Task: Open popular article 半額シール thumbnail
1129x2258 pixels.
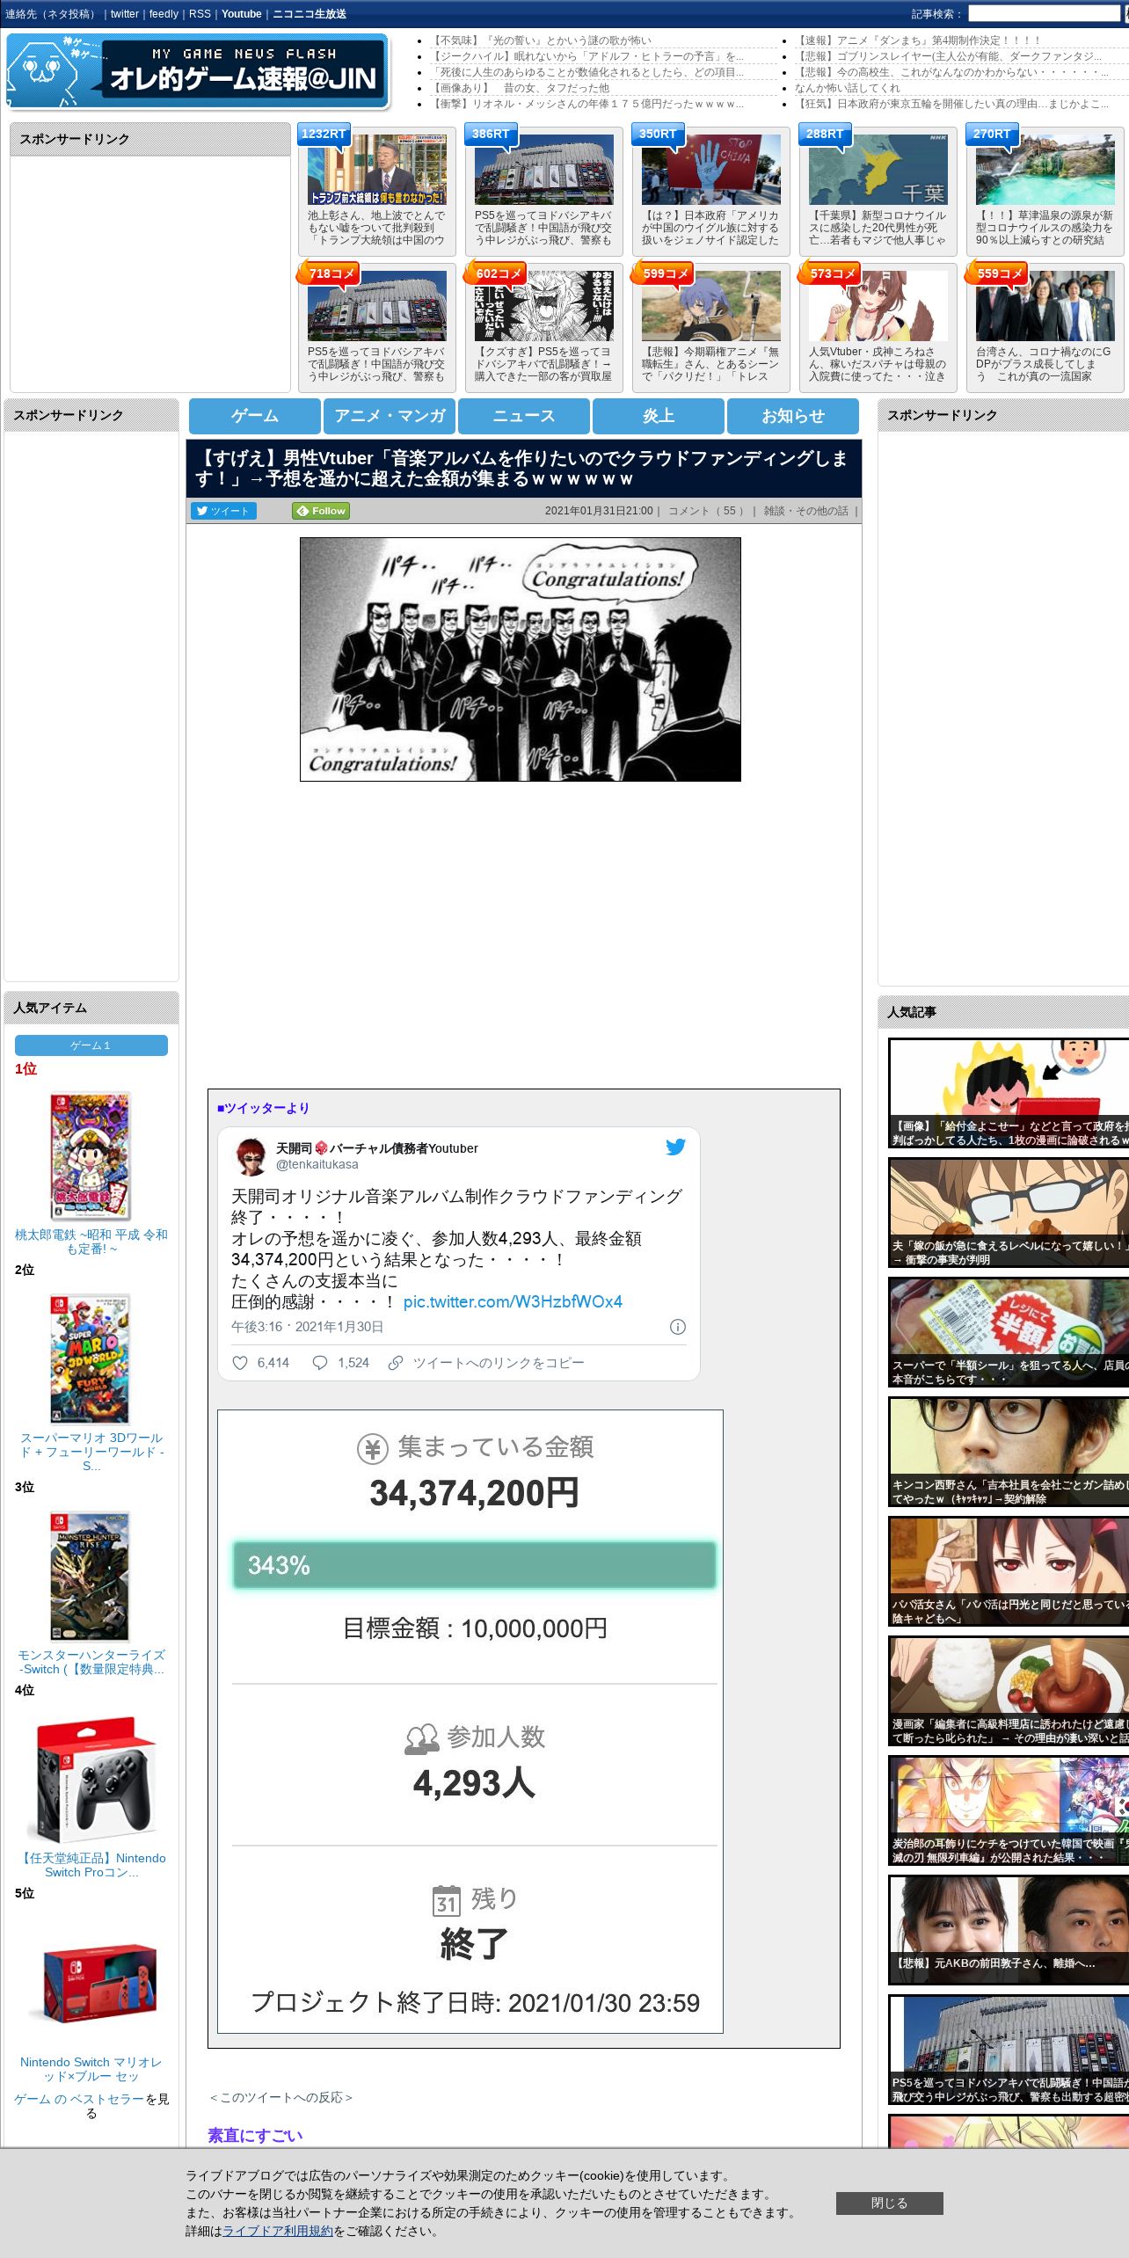Action: click(1009, 1332)
